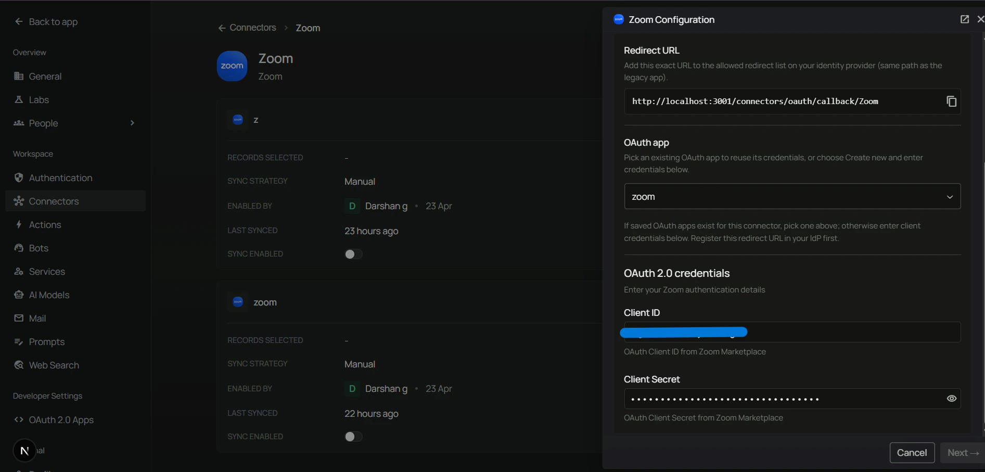
Task: Click the small Zoom icon beside connector 'zoom'
Action: click(x=238, y=302)
